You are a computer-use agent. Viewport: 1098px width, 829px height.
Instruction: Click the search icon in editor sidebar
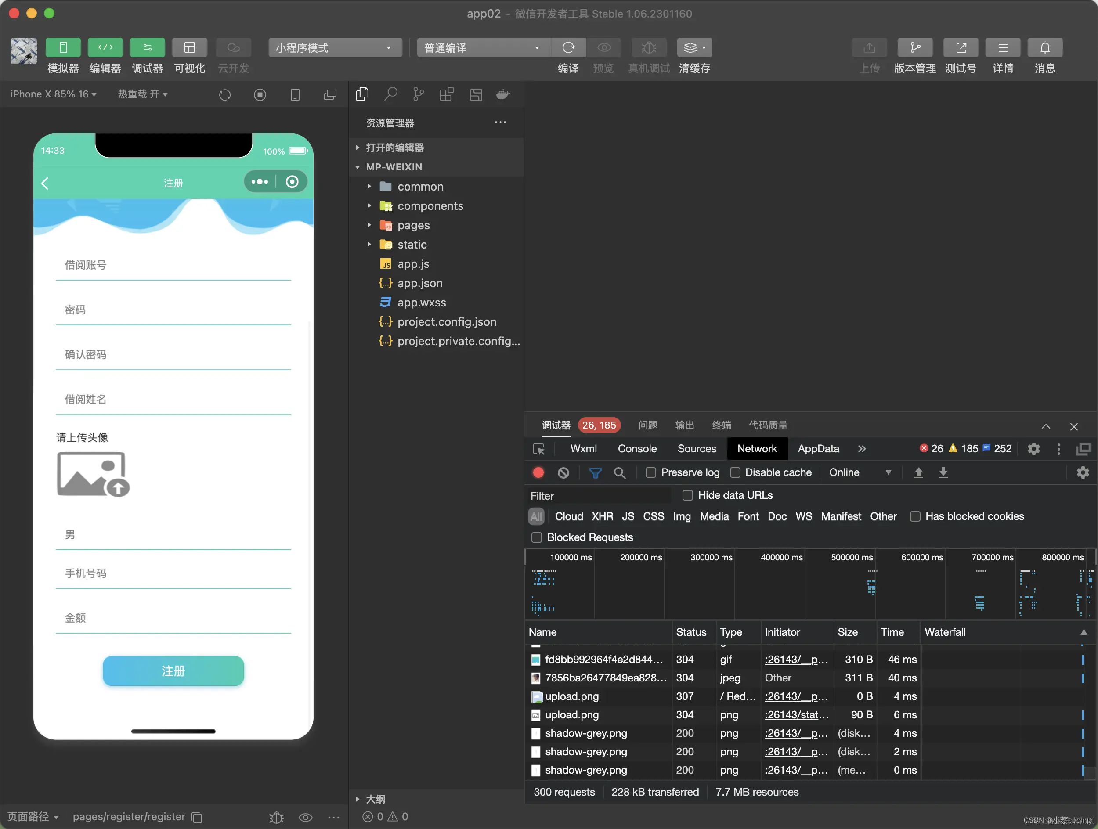(x=390, y=94)
